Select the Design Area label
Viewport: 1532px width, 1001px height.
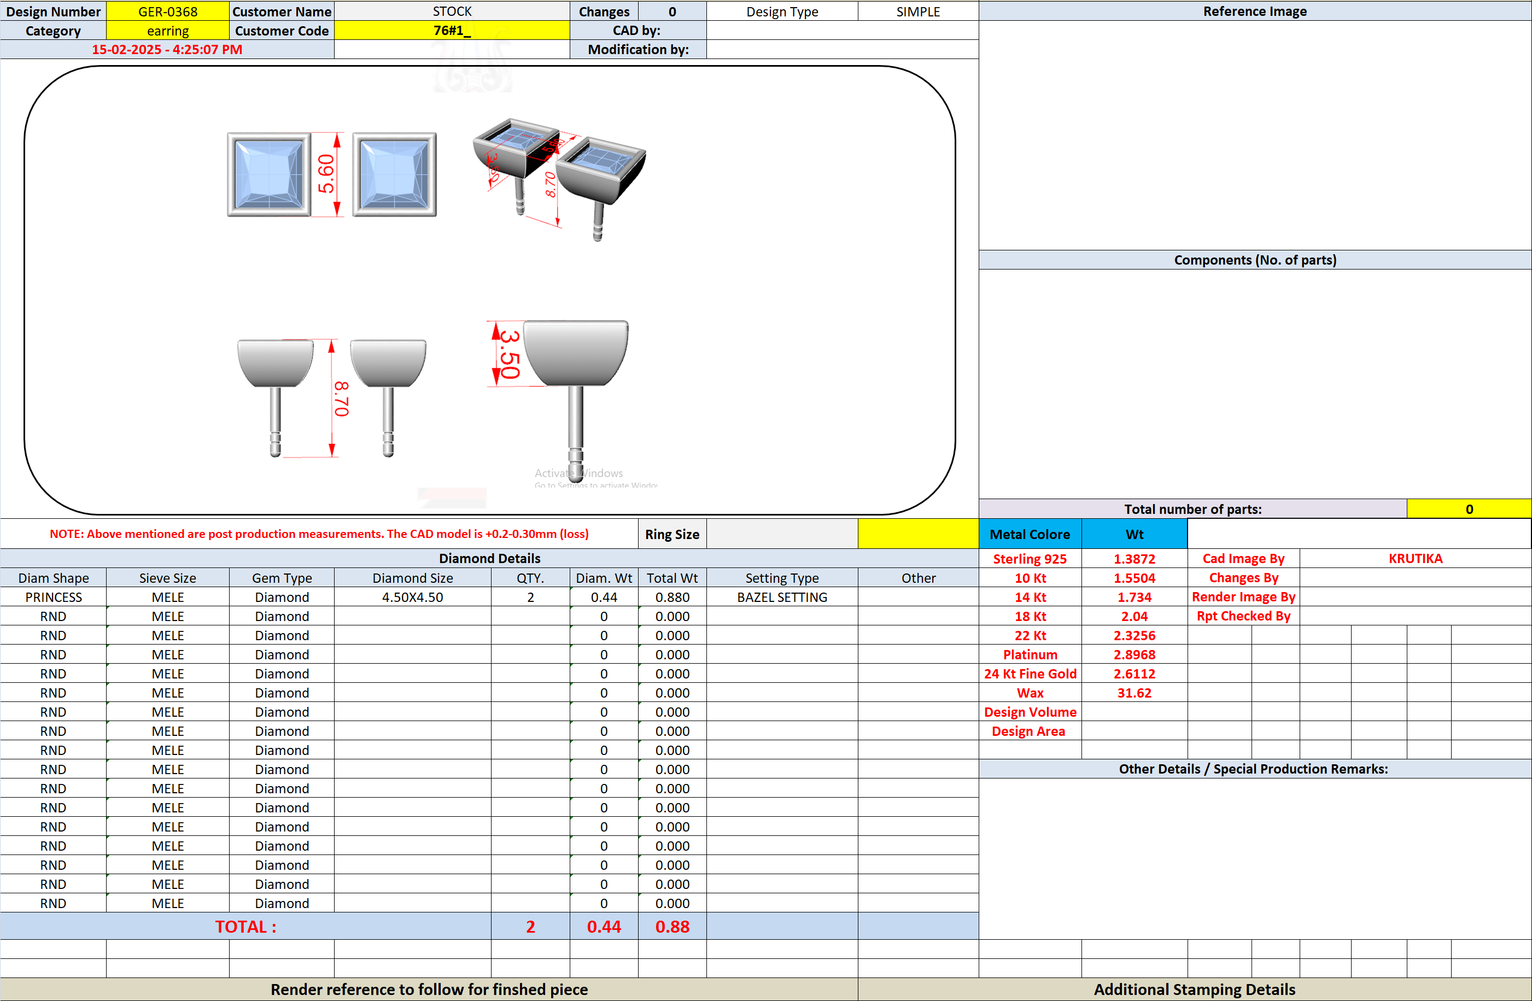coord(1030,730)
